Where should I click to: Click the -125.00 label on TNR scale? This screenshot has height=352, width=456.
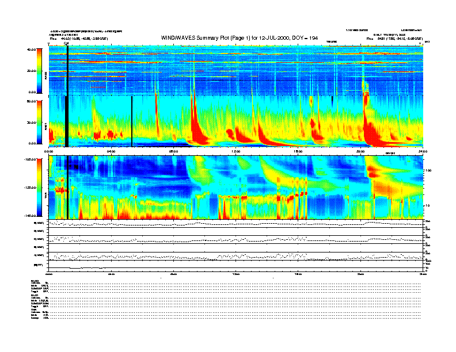coord(31,188)
